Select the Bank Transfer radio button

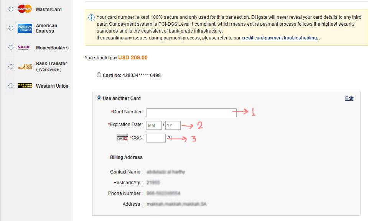pyautogui.click(x=11, y=67)
